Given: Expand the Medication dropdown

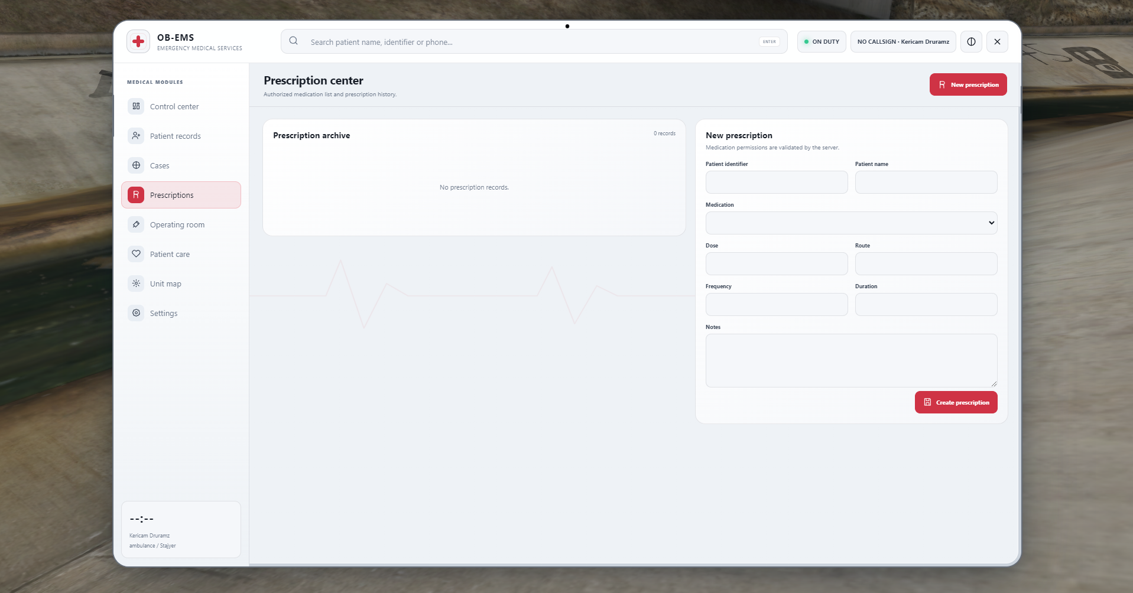Looking at the screenshot, I should (x=851, y=223).
